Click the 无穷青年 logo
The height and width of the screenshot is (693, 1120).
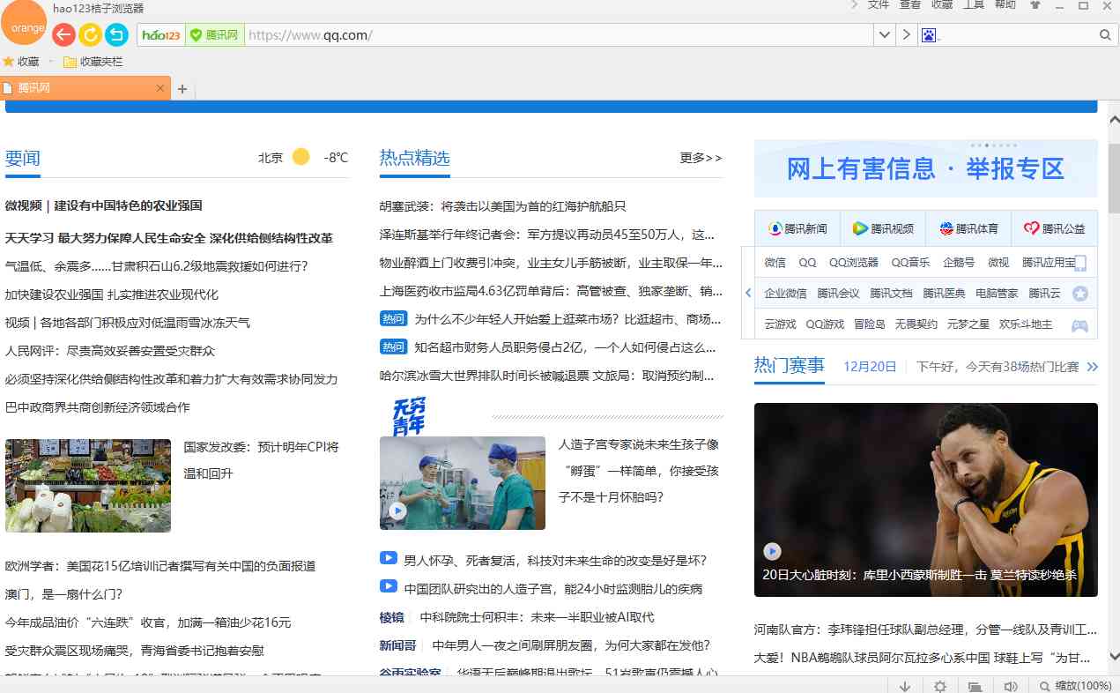[x=409, y=416]
